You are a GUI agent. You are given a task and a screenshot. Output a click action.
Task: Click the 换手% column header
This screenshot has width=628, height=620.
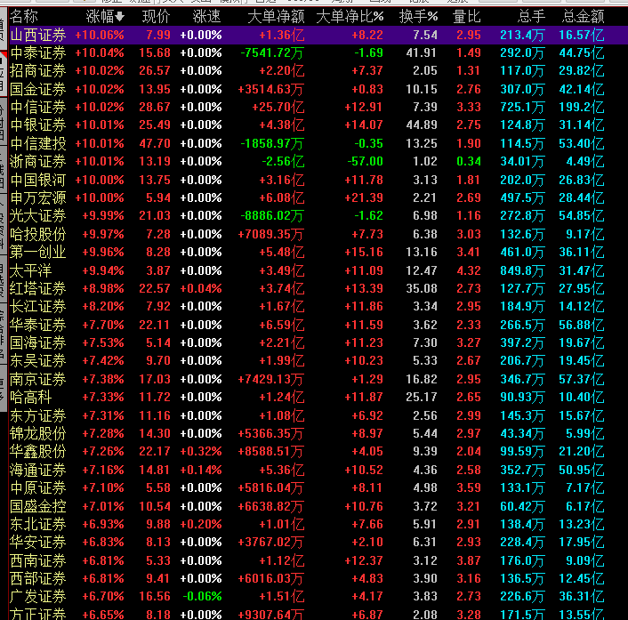click(418, 16)
